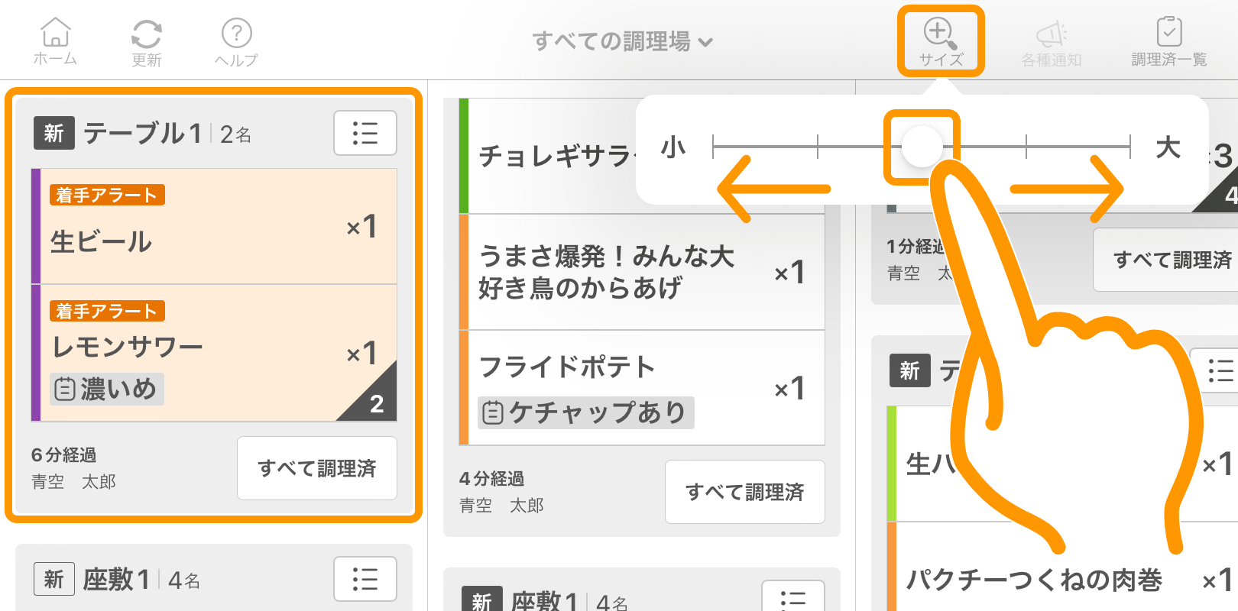
Task: Set size slider to 大 end tick
Action: click(x=1129, y=147)
